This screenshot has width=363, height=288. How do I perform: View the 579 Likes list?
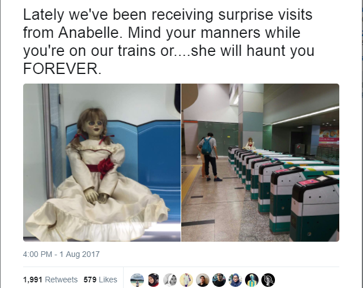point(100,280)
